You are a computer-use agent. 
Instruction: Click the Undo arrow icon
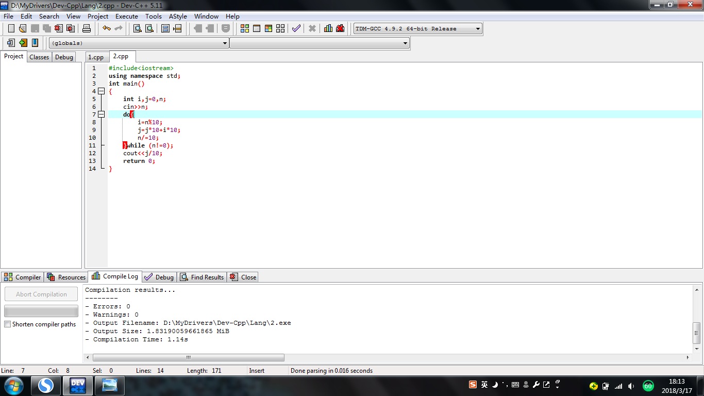[x=106, y=28]
